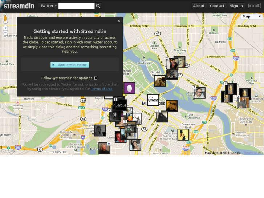Open the AIGA marker thumbnail
Viewport: 264px width, 198px height.
pos(121,105)
